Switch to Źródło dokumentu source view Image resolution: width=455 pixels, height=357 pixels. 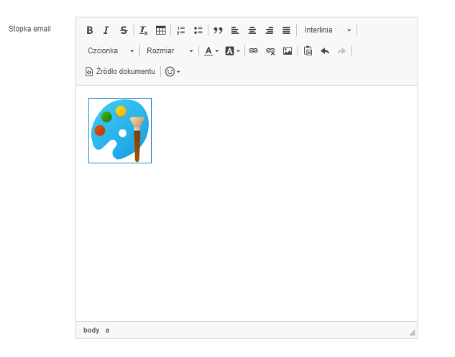pyautogui.click(x=120, y=71)
